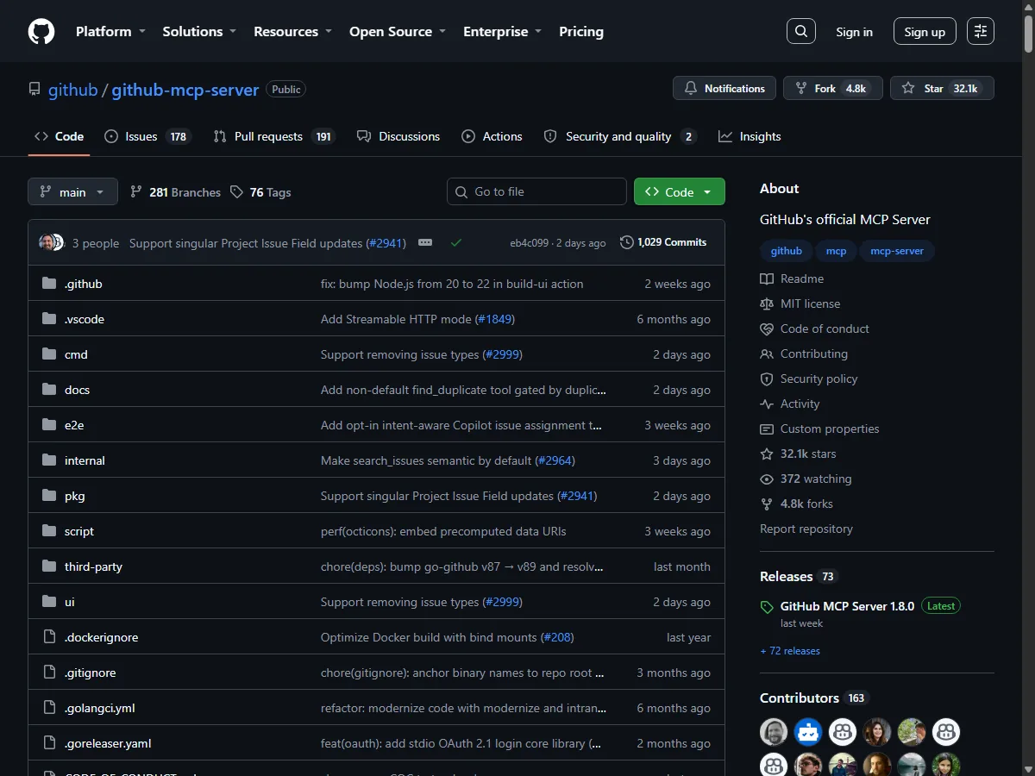Click the Sign up button
1035x776 pixels.
925,32
